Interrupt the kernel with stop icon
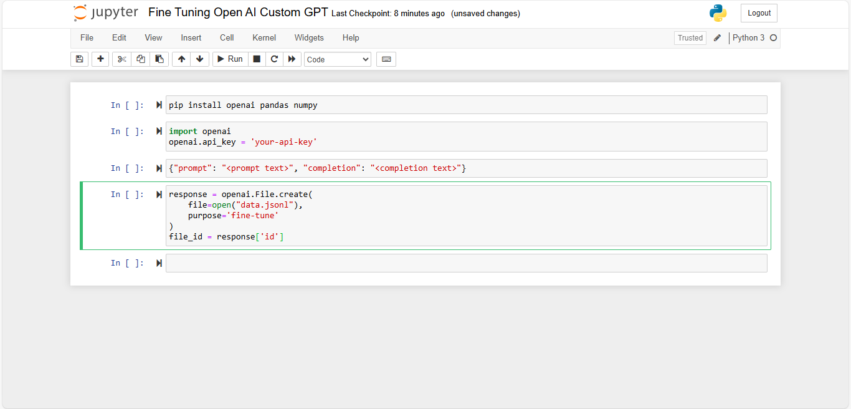 [257, 59]
